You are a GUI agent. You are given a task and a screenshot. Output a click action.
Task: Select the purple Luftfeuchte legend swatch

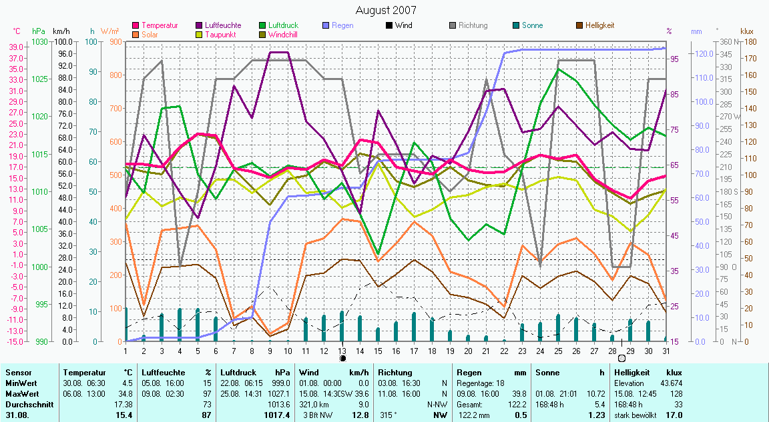[200, 25]
